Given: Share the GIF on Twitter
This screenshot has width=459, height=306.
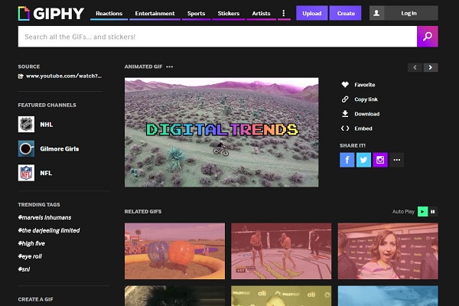Looking at the screenshot, I should [x=363, y=160].
